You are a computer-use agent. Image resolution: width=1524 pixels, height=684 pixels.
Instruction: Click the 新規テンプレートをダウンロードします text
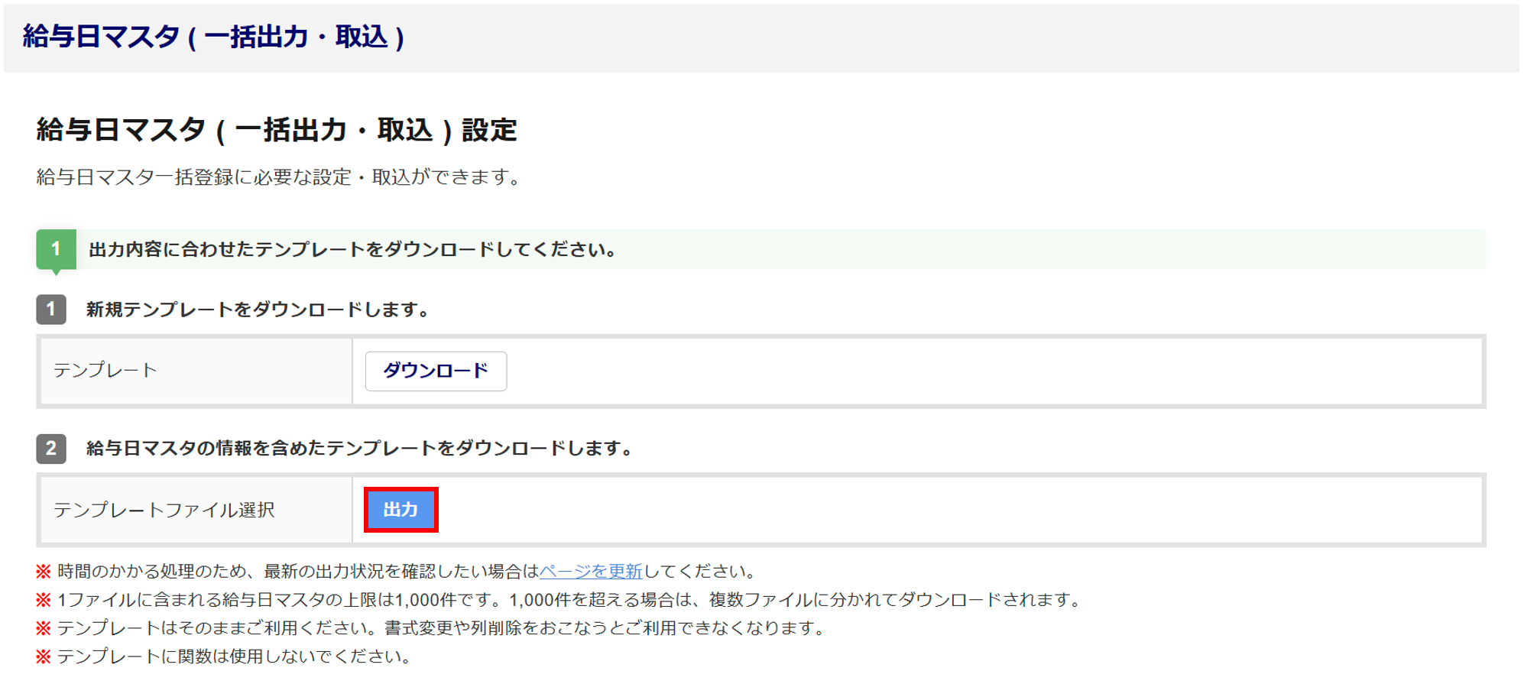[x=258, y=310]
